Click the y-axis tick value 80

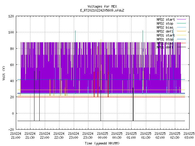[12, 49]
